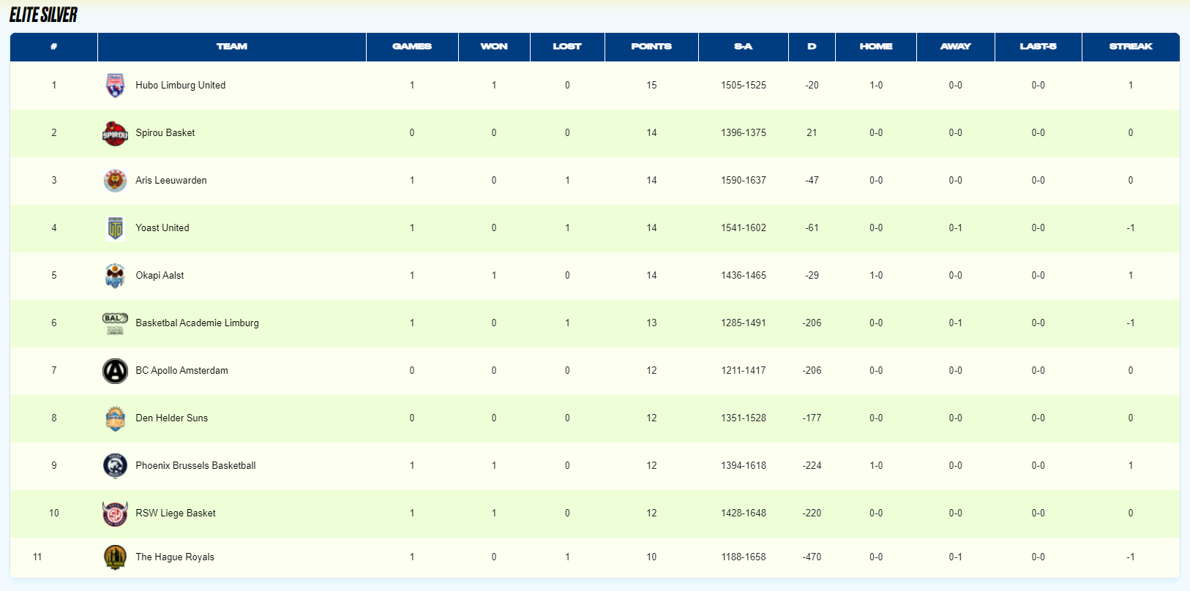Image resolution: width=1190 pixels, height=591 pixels.
Task: Open Yoast United team name link
Action: click(x=162, y=228)
